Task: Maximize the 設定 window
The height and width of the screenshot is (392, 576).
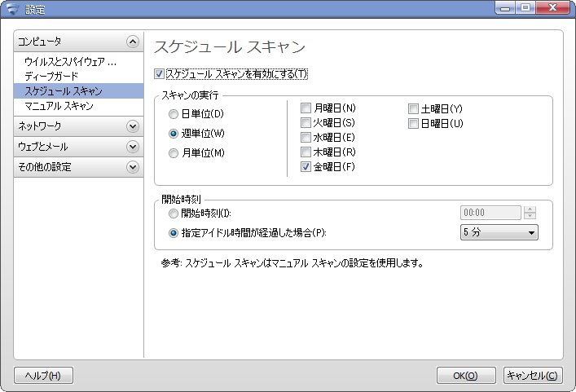Action: click(x=525, y=8)
